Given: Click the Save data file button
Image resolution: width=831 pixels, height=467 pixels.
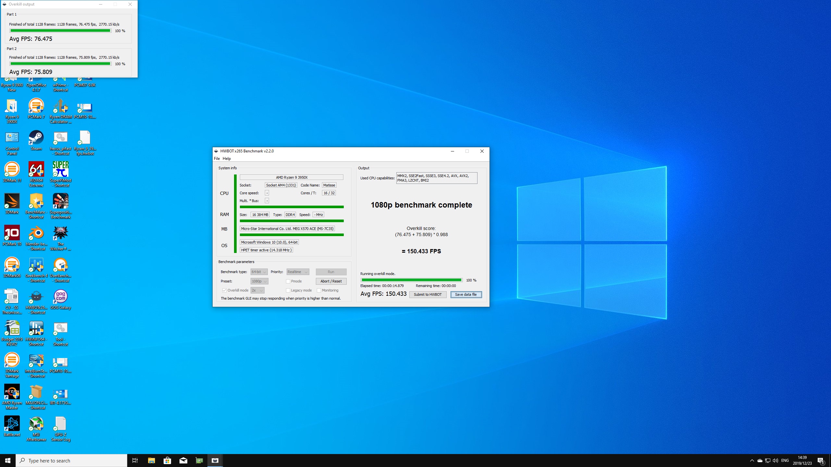Looking at the screenshot, I should pos(466,294).
